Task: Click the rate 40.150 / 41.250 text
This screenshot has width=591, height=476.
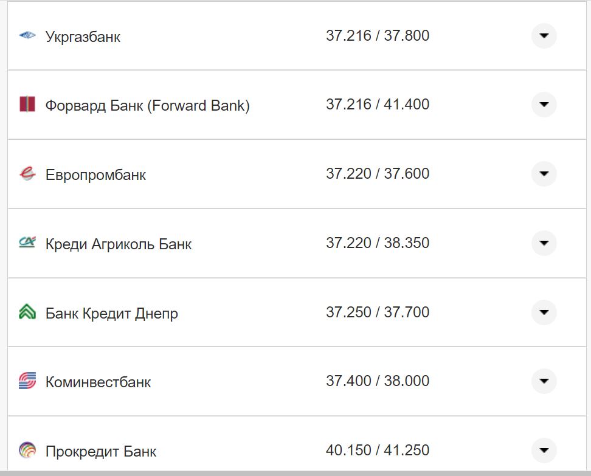Action: 377,451
